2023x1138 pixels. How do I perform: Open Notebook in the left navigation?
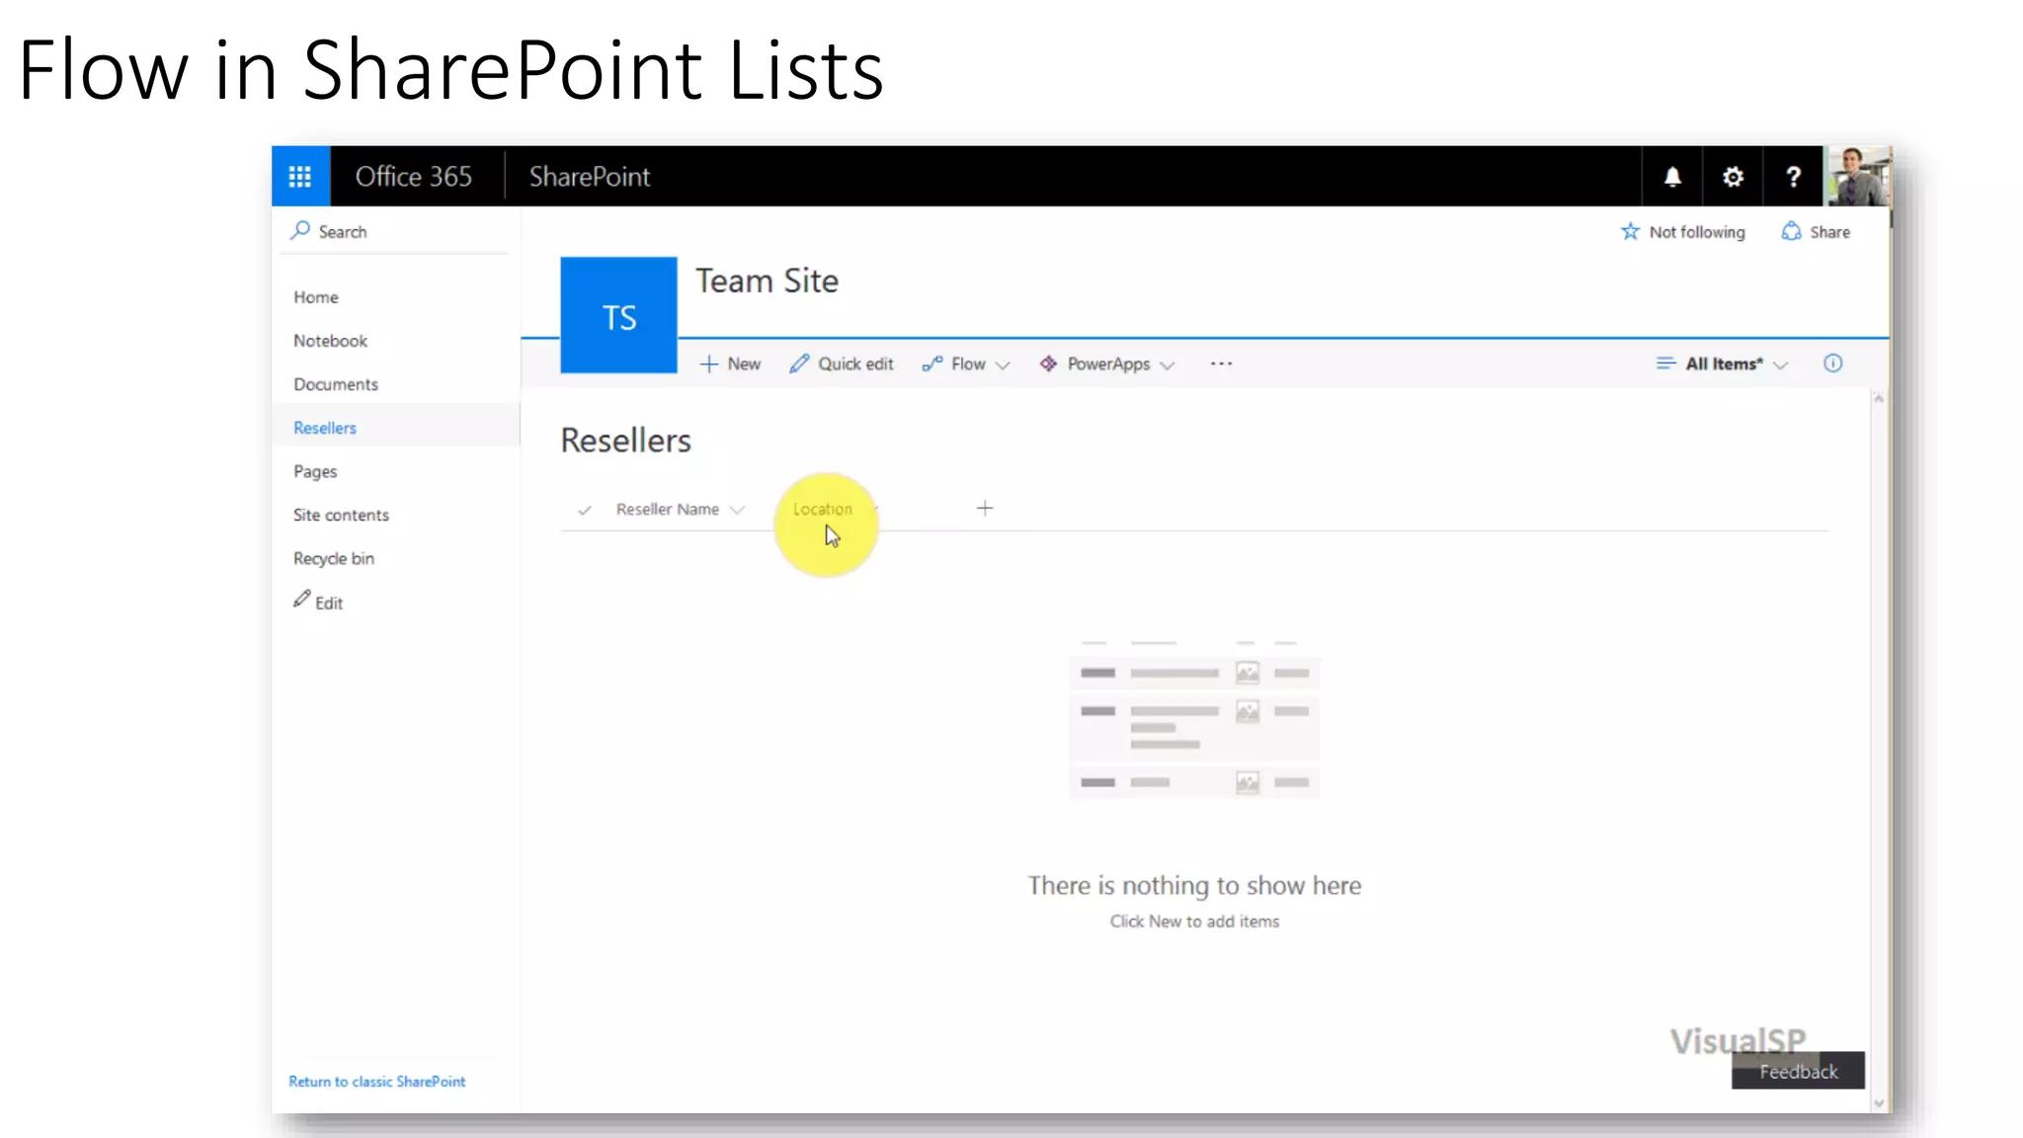point(330,341)
